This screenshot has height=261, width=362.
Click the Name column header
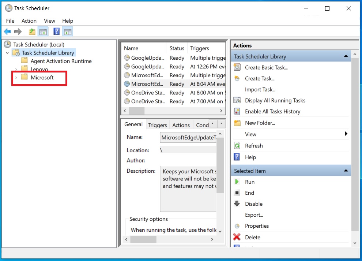tap(144, 48)
